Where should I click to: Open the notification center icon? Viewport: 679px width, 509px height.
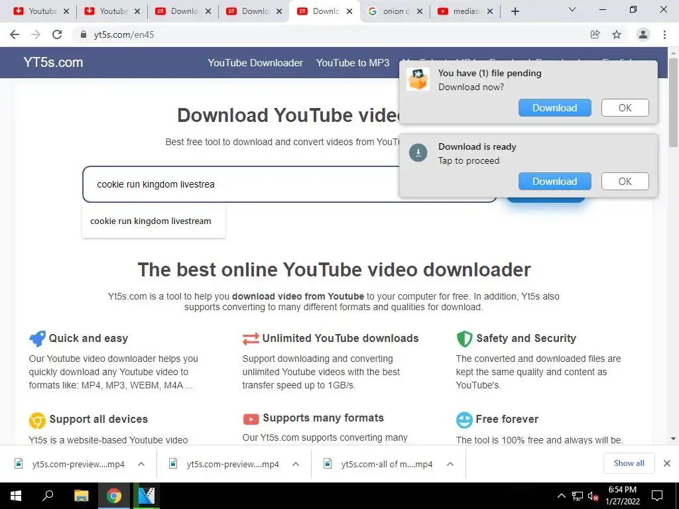tap(657, 496)
